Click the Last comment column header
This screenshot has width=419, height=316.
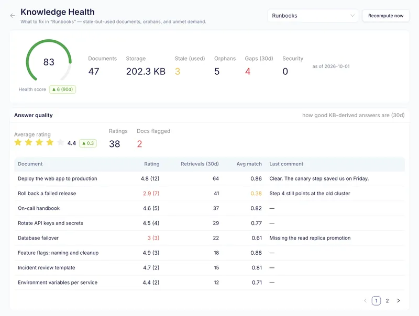tap(286, 164)
